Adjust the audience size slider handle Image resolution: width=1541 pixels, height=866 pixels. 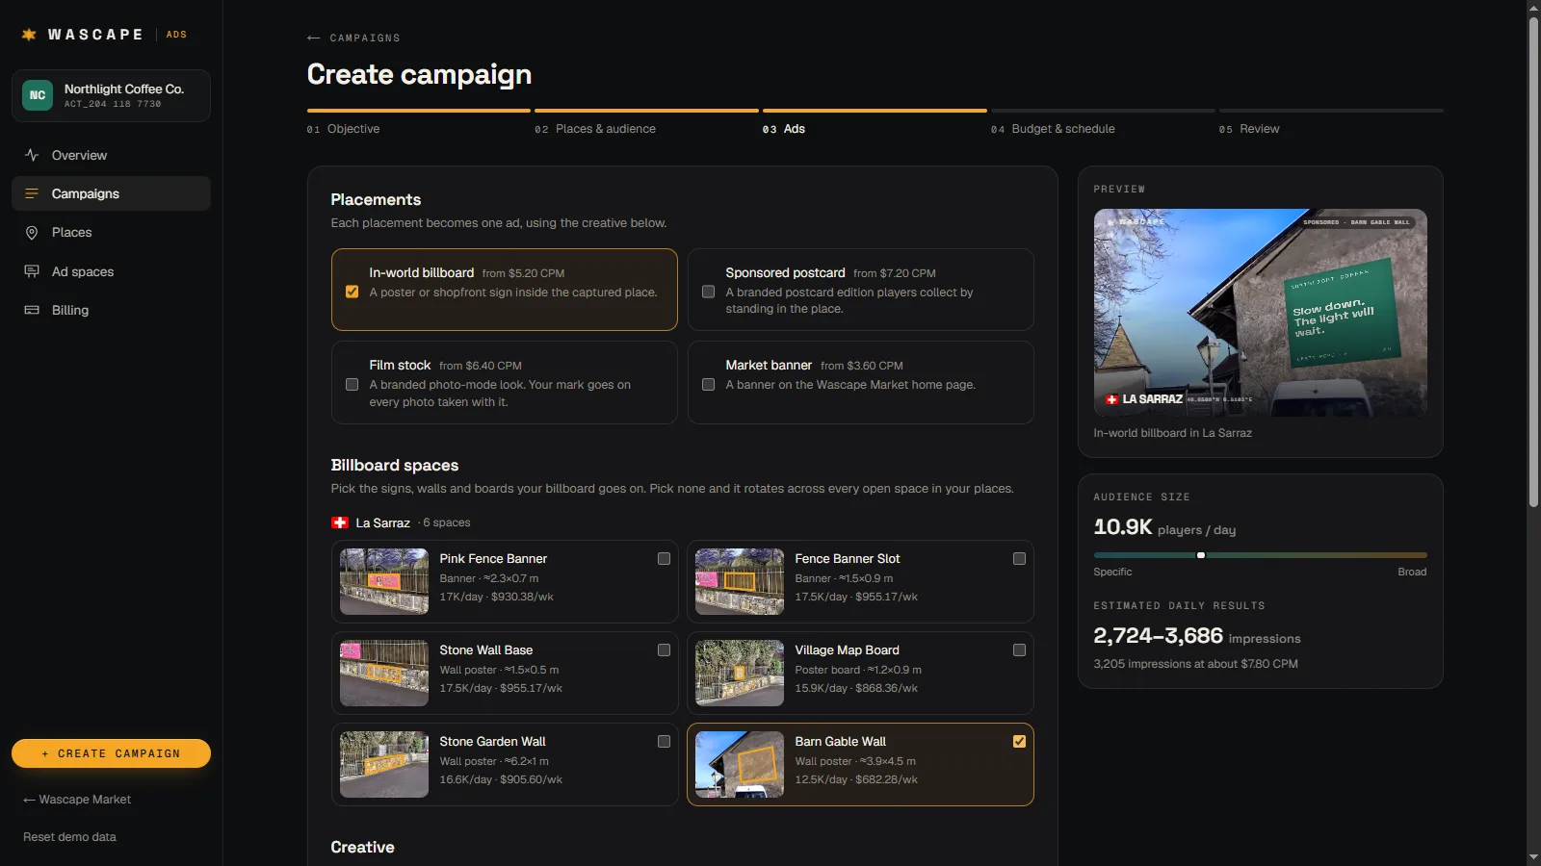point(1201,555)
